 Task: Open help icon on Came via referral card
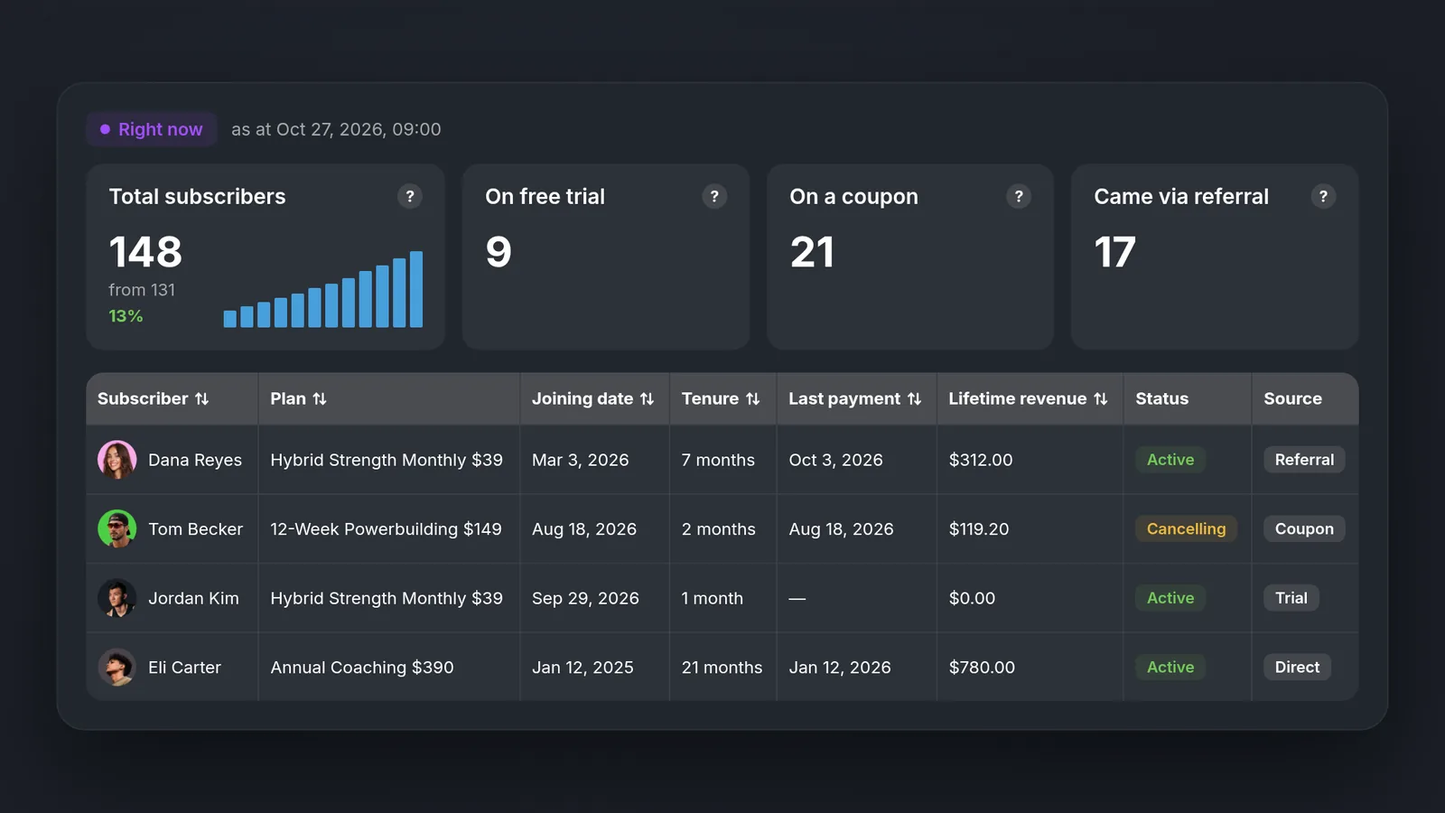(x=1323, y=196)
